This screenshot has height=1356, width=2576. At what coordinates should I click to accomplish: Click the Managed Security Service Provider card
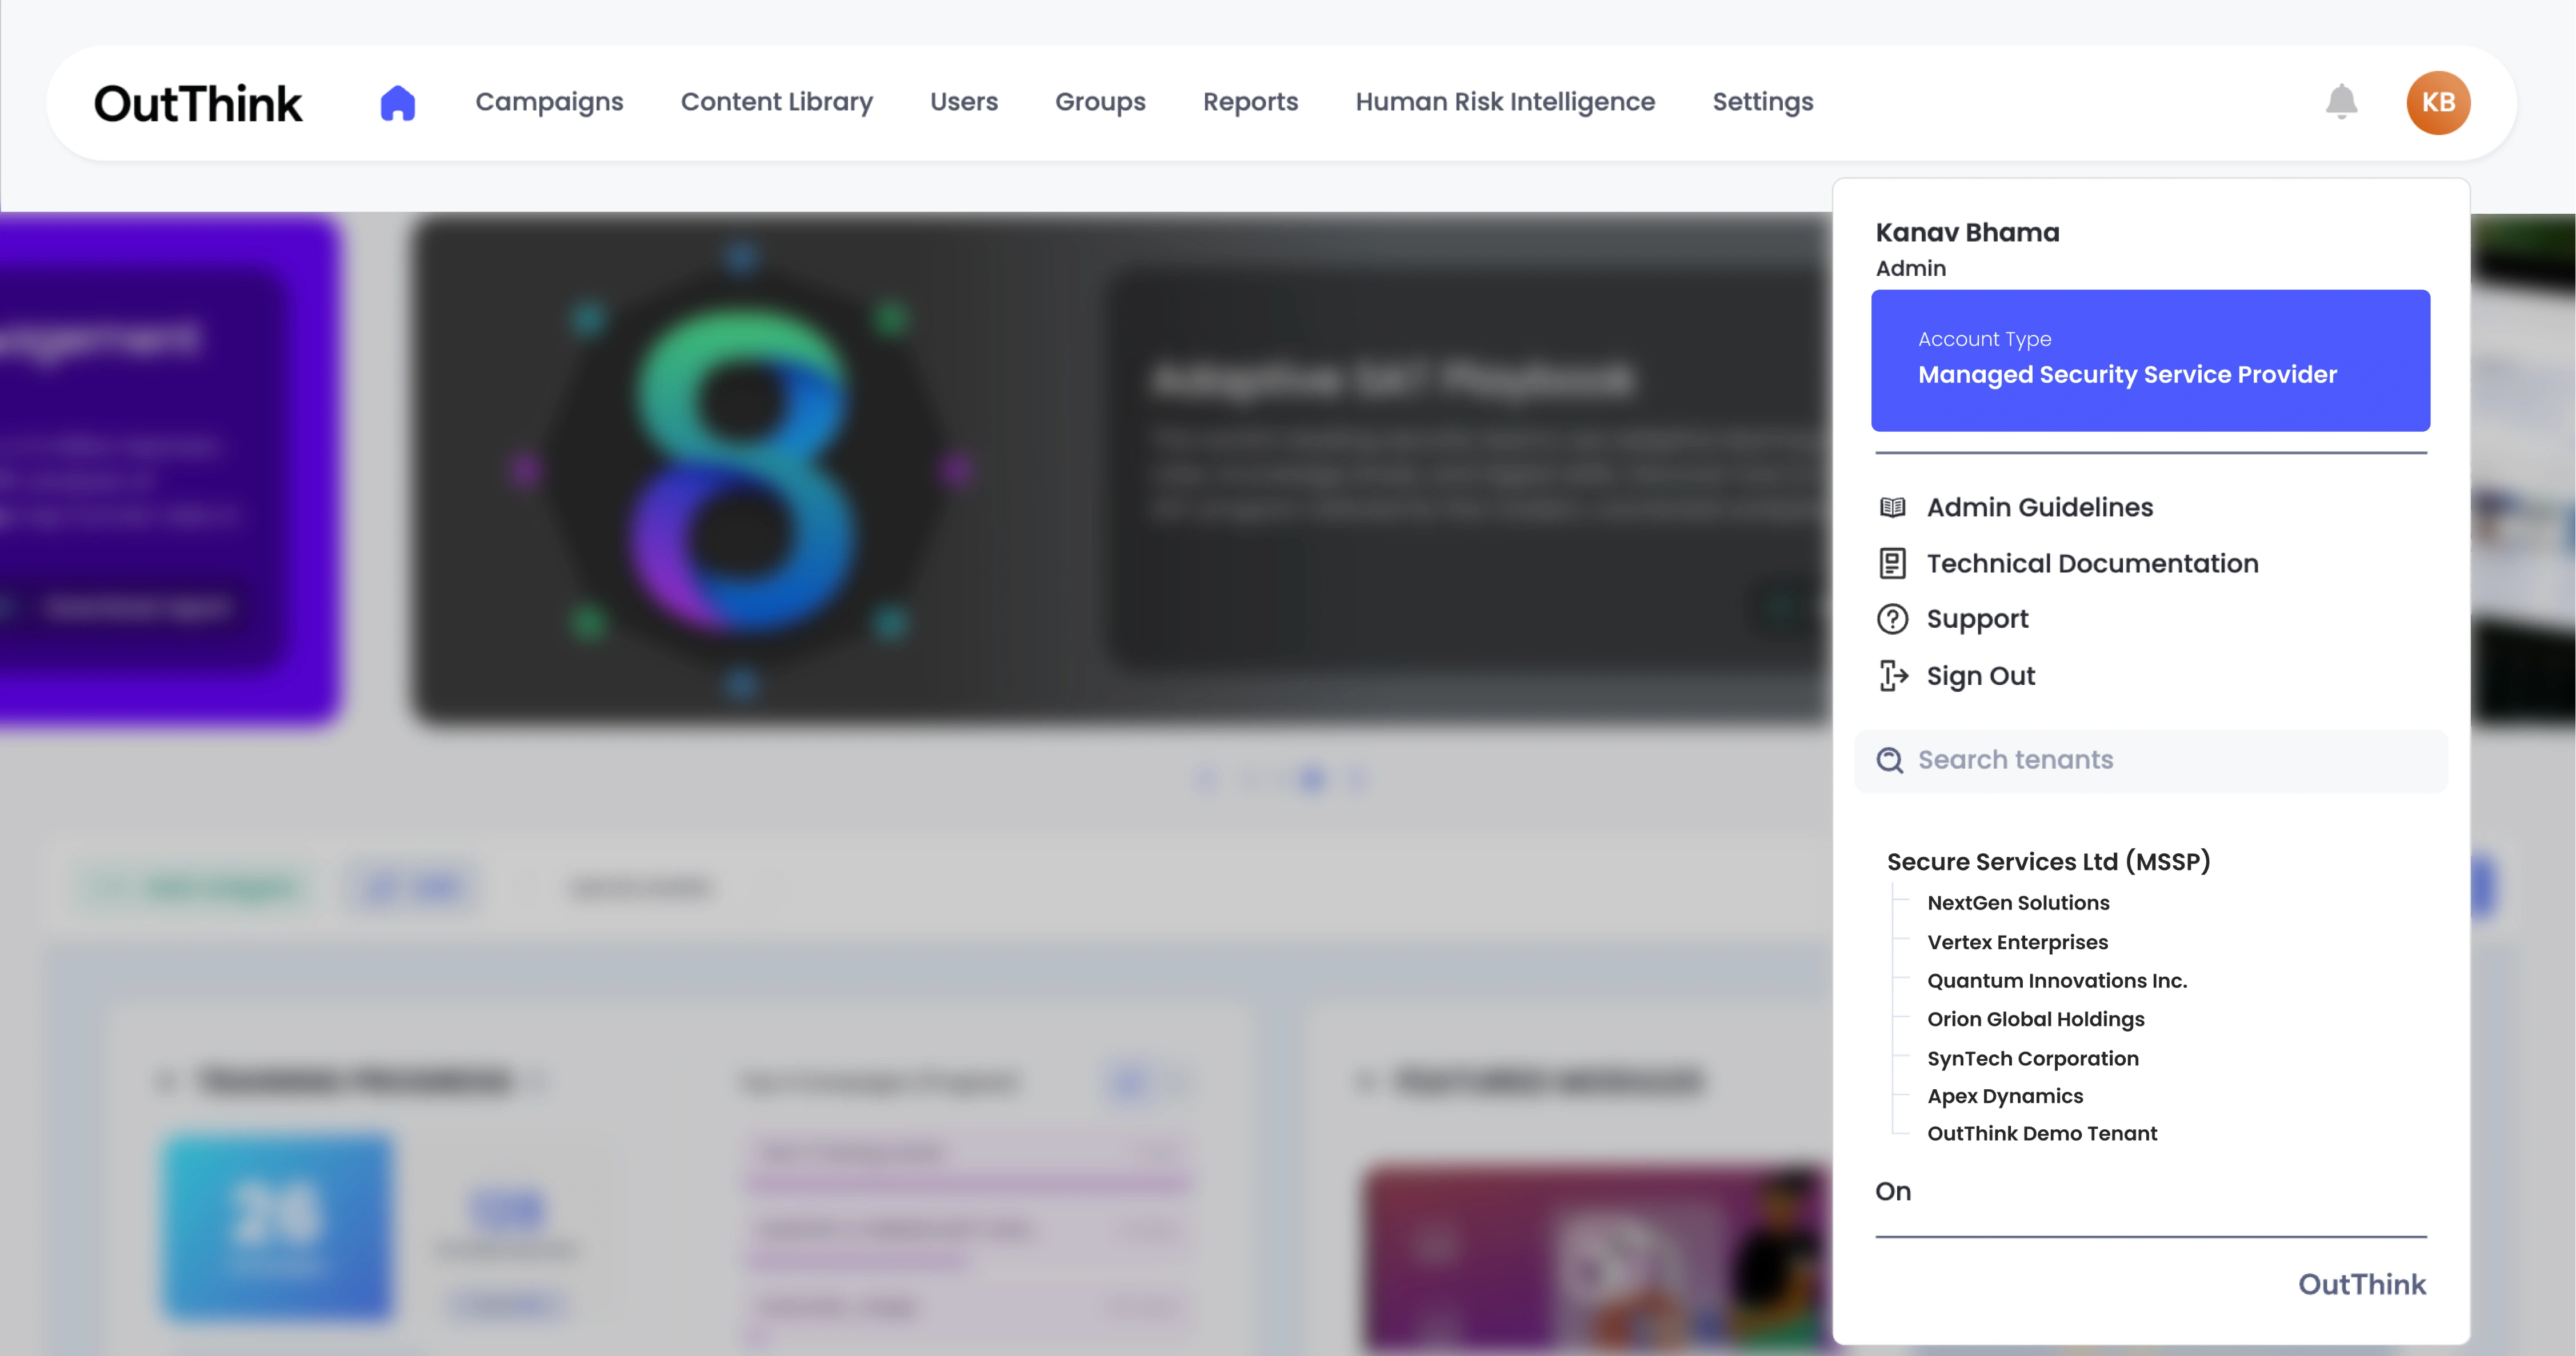[2149, 361]
